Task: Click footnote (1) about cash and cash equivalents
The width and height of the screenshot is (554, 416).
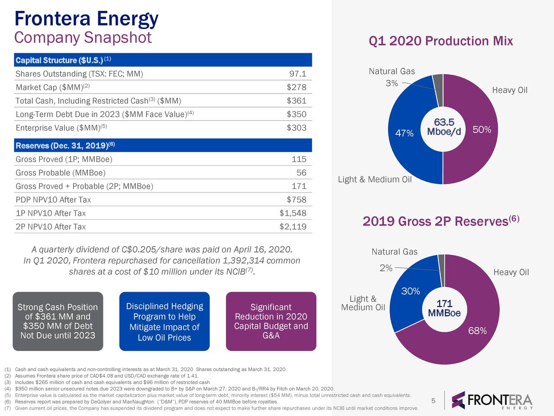Action: pyautogui.click(x=145, y=369)
